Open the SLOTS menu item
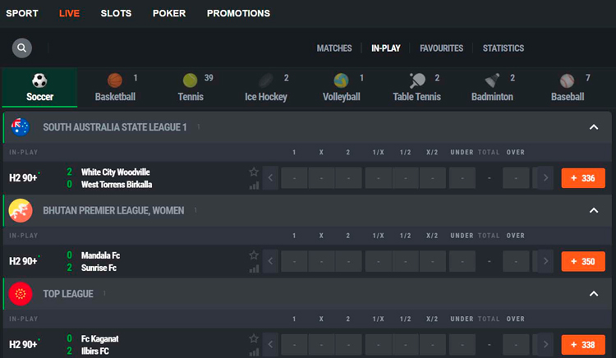 point(116,13)
